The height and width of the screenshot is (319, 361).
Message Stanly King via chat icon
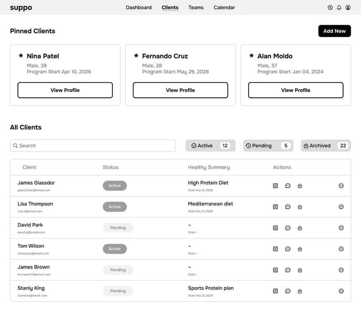point(287,291)
